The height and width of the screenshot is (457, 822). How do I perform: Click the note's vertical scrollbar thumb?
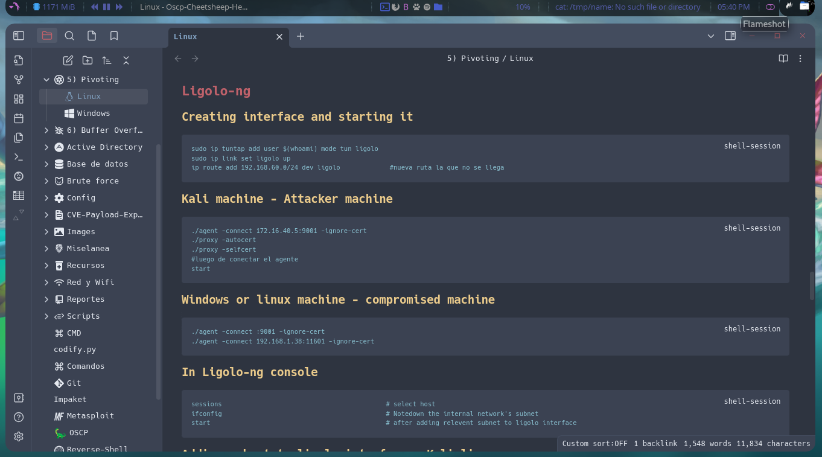(x=812, y=286)
